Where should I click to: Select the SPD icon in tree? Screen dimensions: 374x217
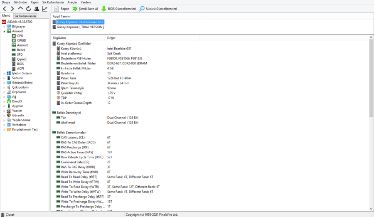pyautogui.click(x=14, y=55)
